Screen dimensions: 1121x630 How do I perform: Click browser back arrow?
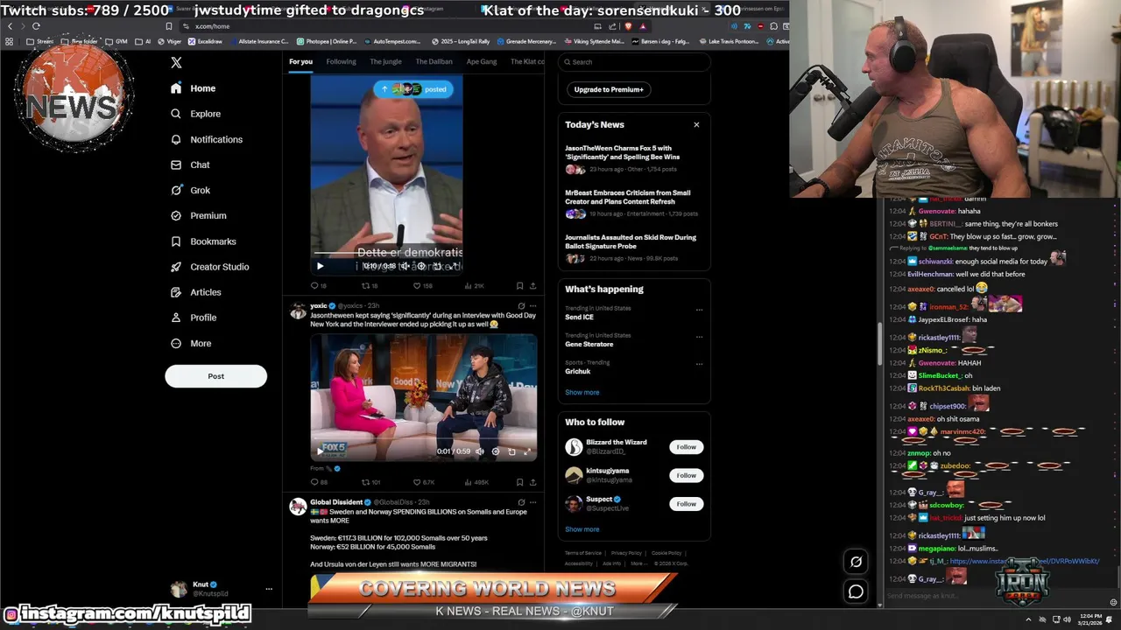tap(10, 26)
